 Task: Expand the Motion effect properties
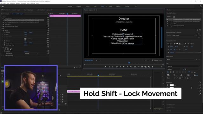coord(2,30)
